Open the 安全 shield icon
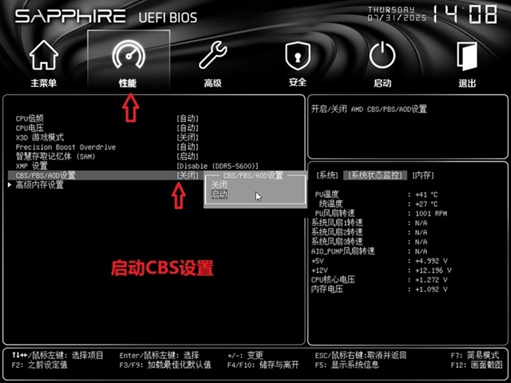 tap(298, 56)
